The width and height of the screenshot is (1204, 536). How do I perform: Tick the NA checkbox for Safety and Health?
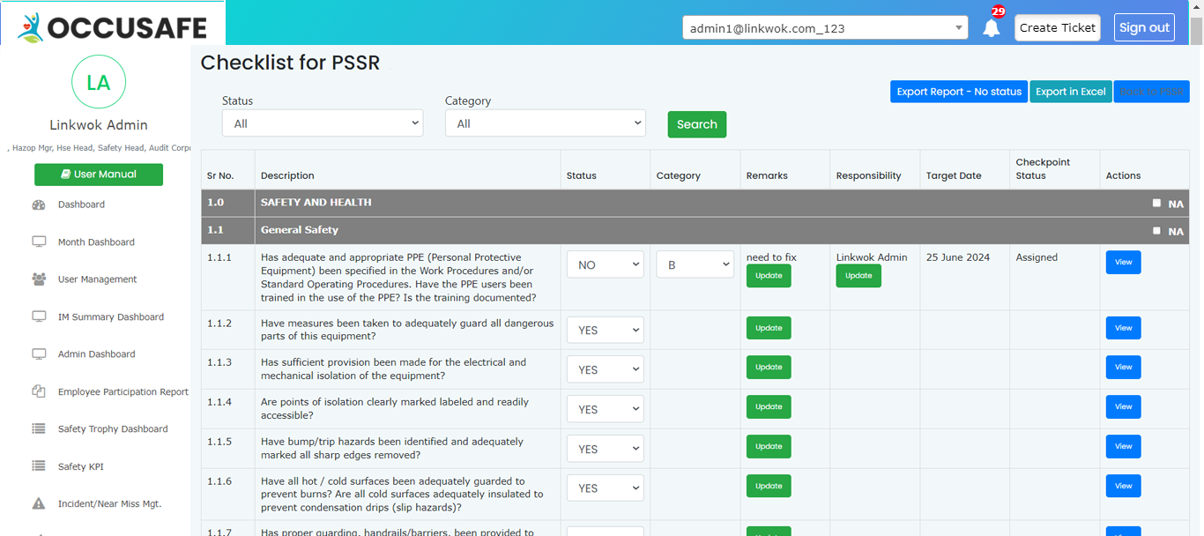[1156, 203]
